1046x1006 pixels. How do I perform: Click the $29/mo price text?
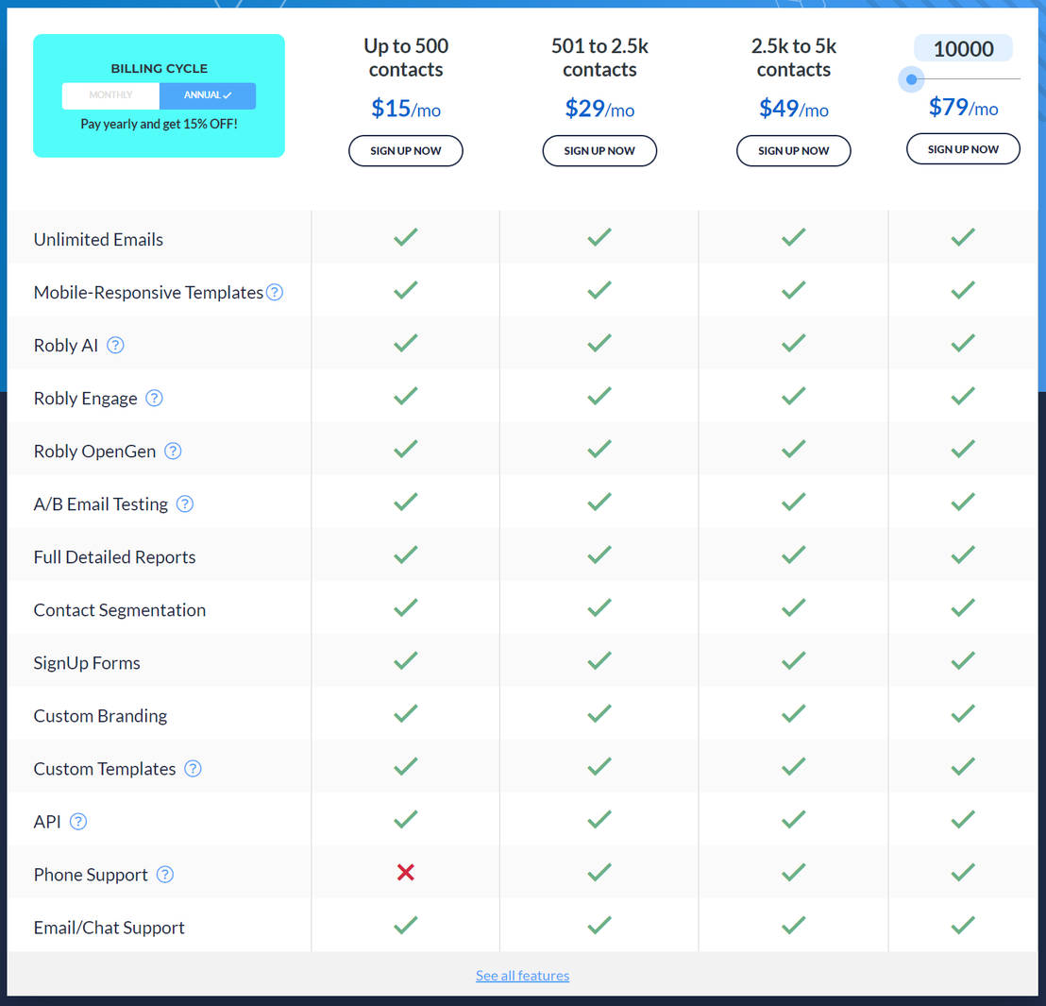click(x=599, y=108)
